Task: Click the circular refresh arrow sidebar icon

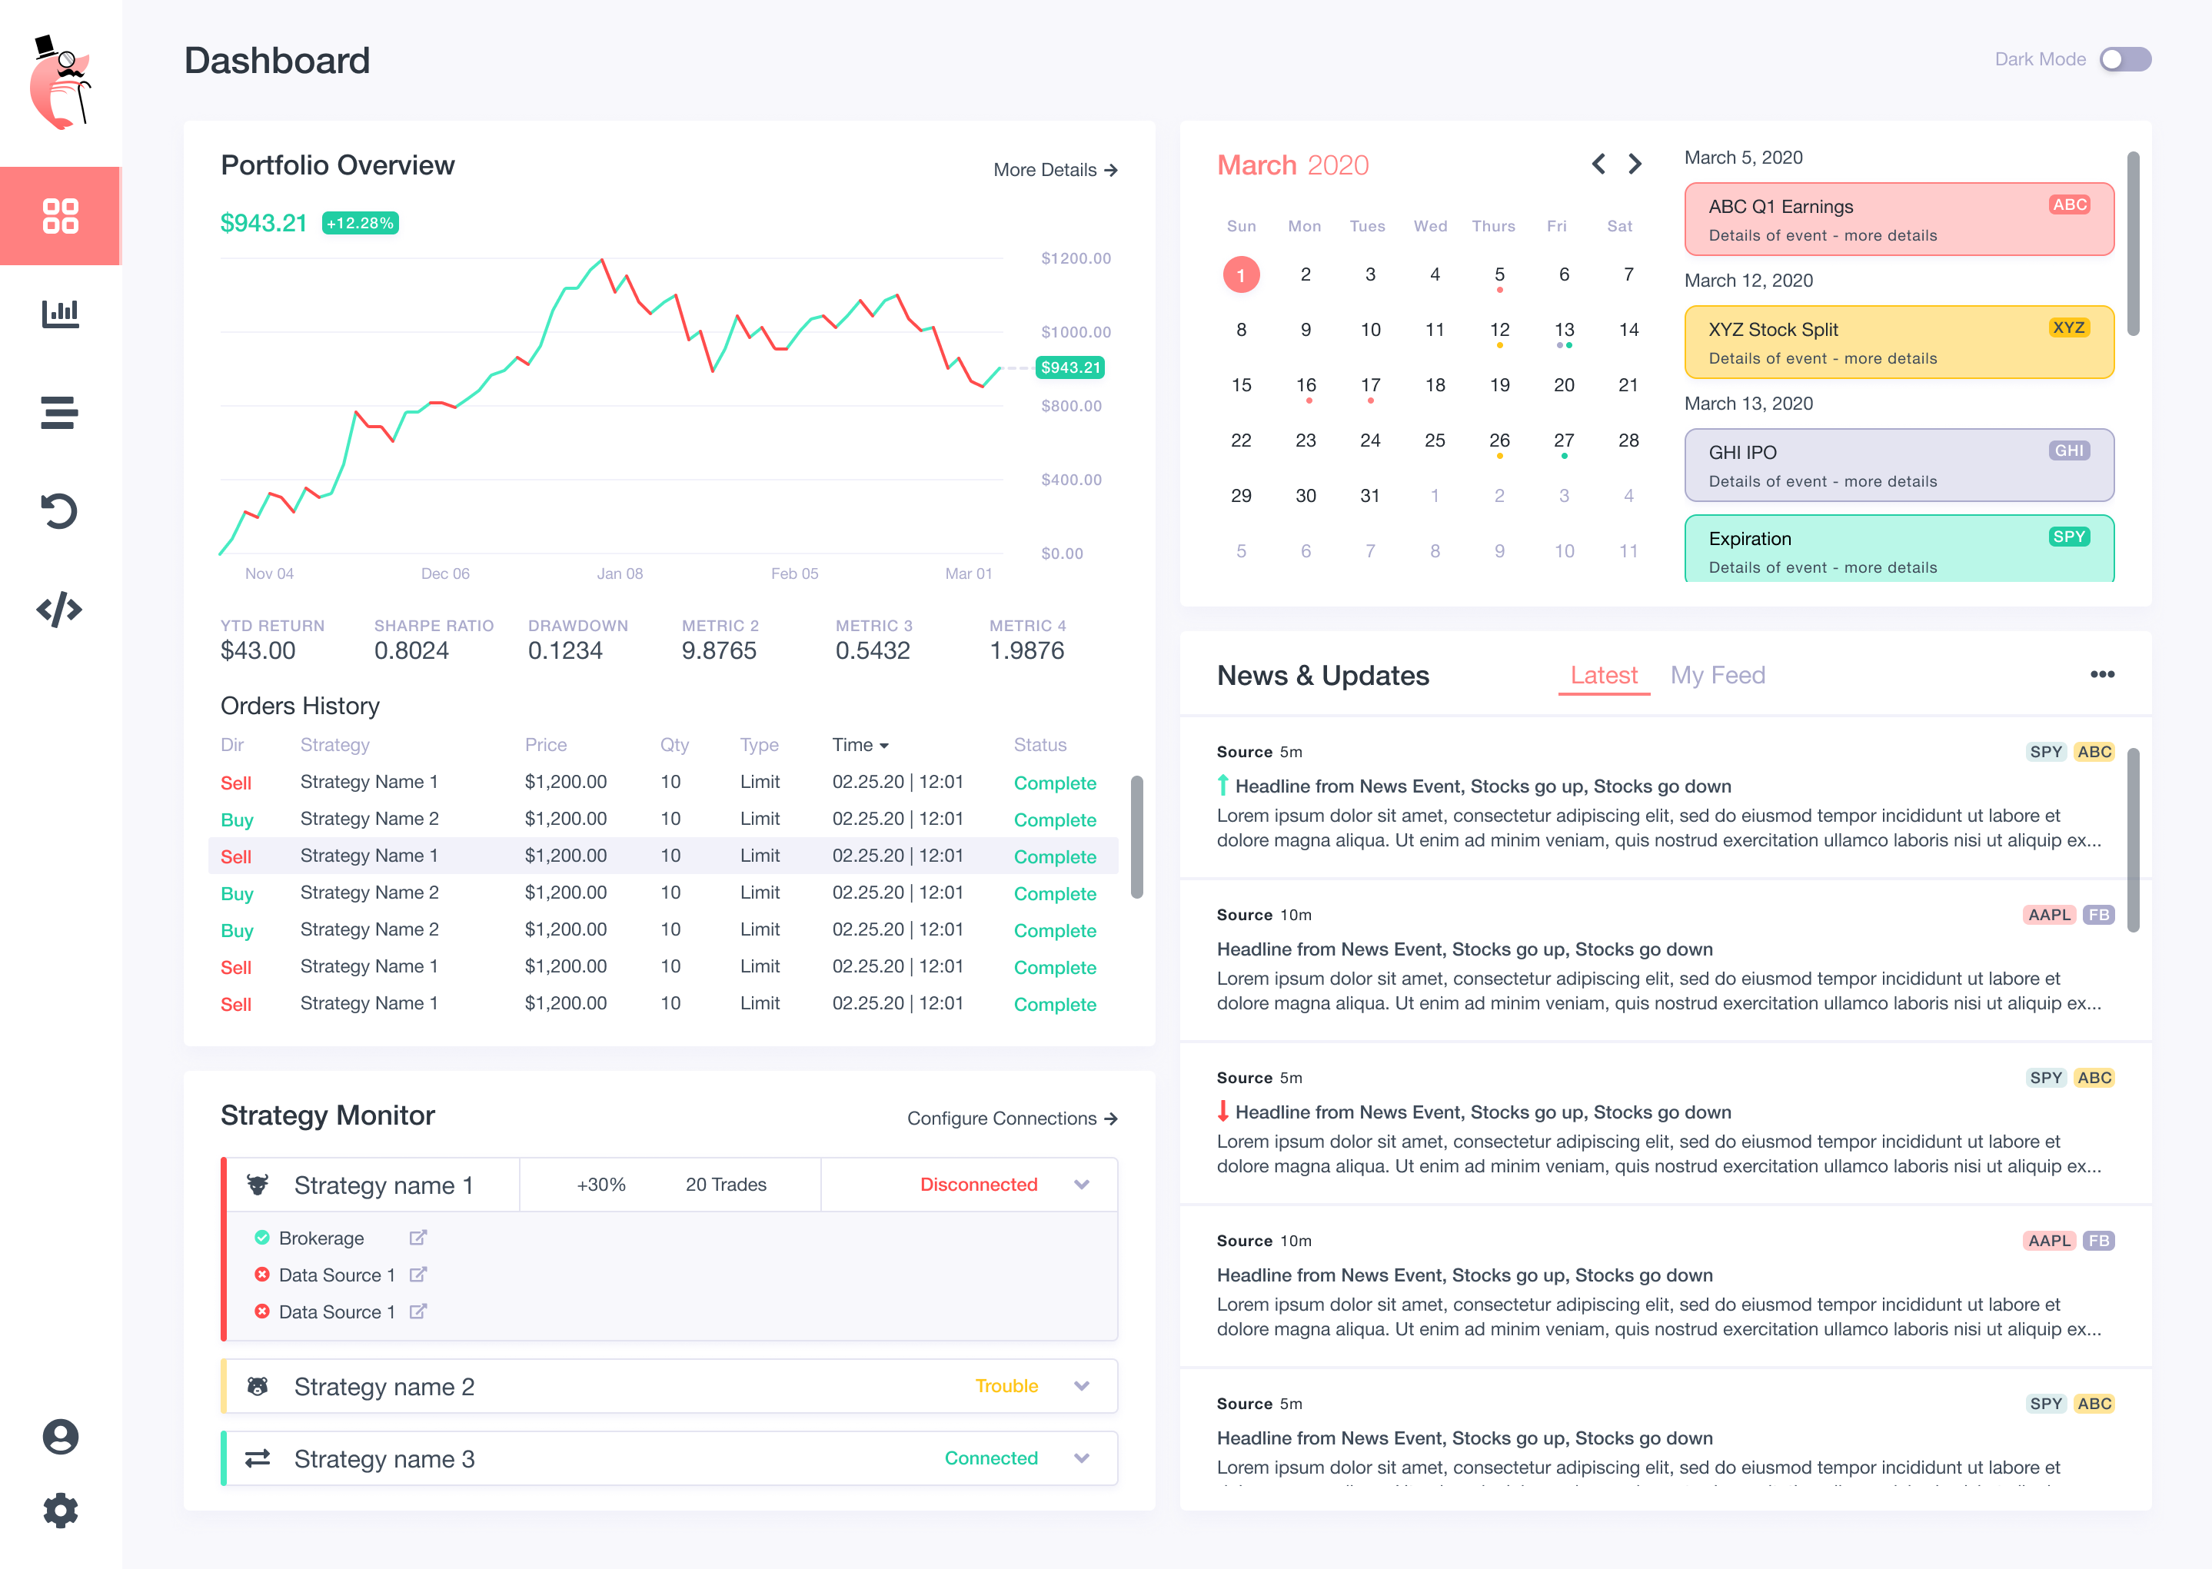Action: [x=60, y=511]
